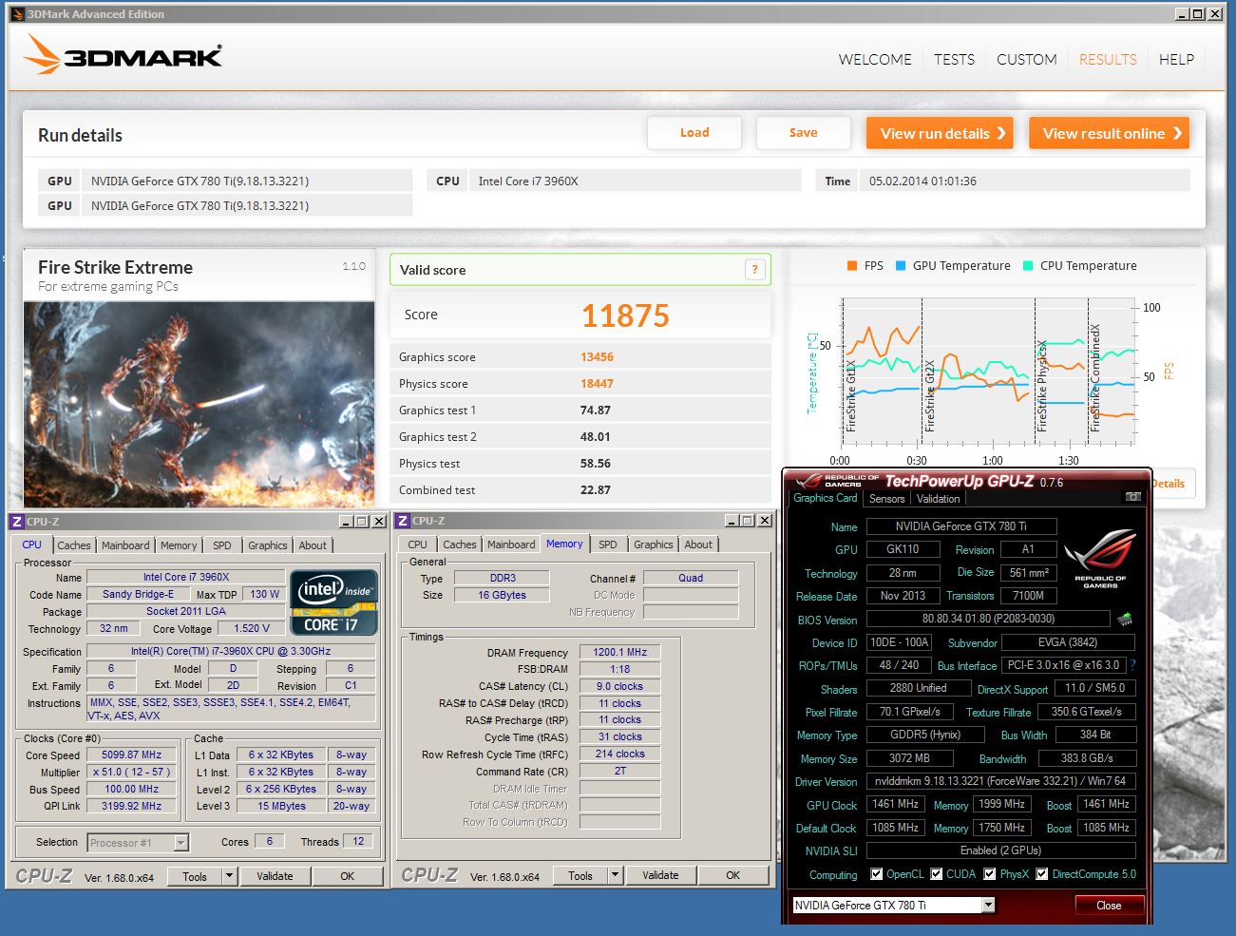Click the Close button in GPU-Z
This screenshot has width=1236, height=936.
coord(1109,906)
